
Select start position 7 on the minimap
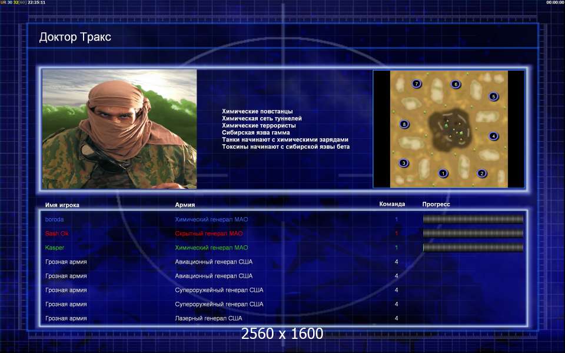click(x=417, y=84)
